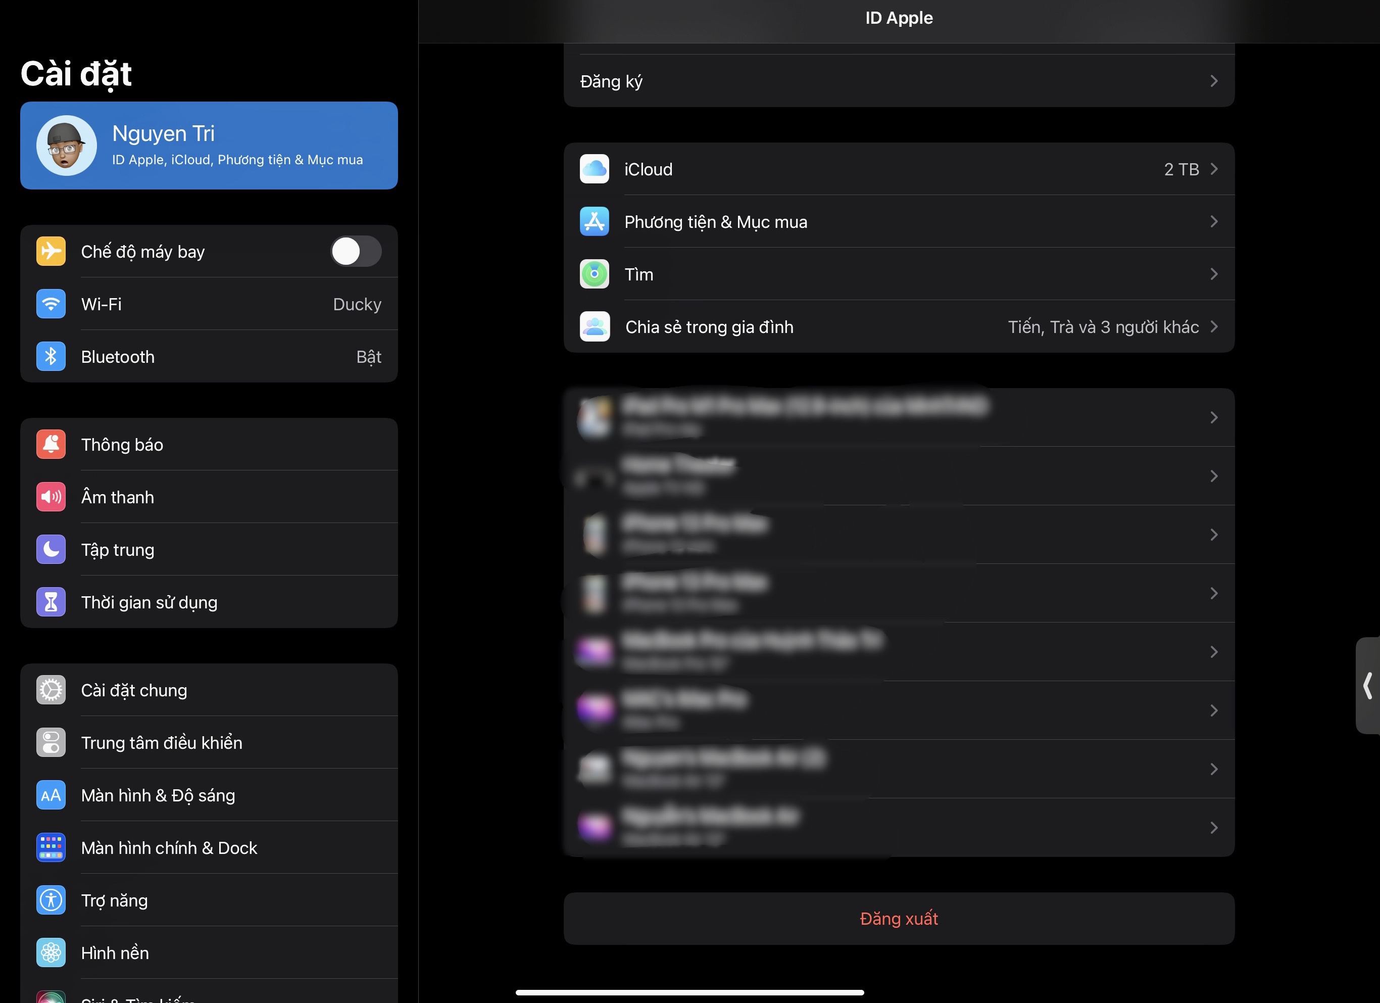Screen dimensions: 1380x1003
Task: Open Trung tâm điều khiển settings
Action: click(x=209, y=742)
